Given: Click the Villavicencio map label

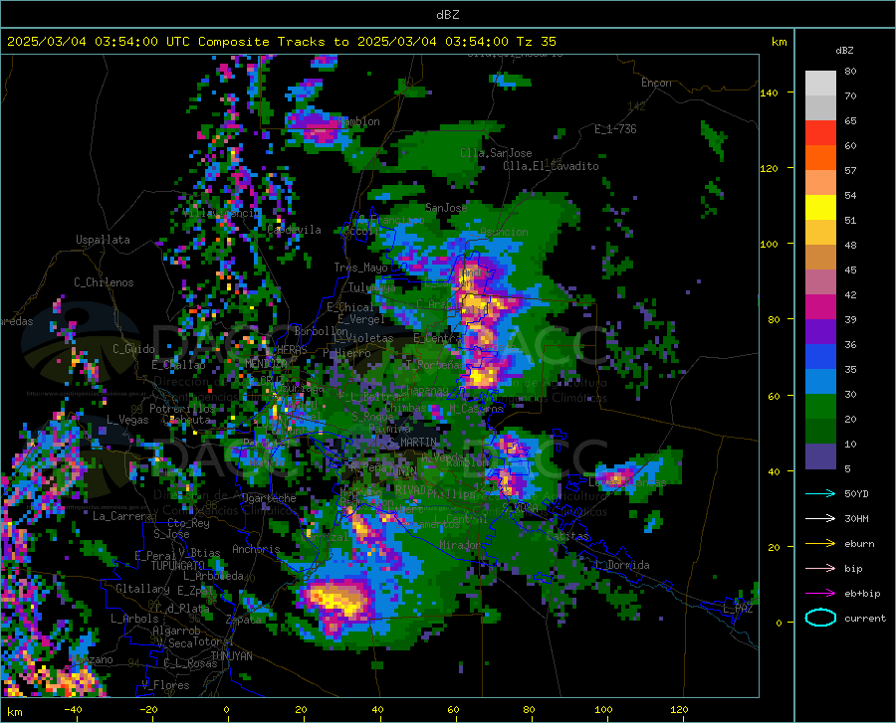Looking at the screenshot, I should [x=220, y=213].
